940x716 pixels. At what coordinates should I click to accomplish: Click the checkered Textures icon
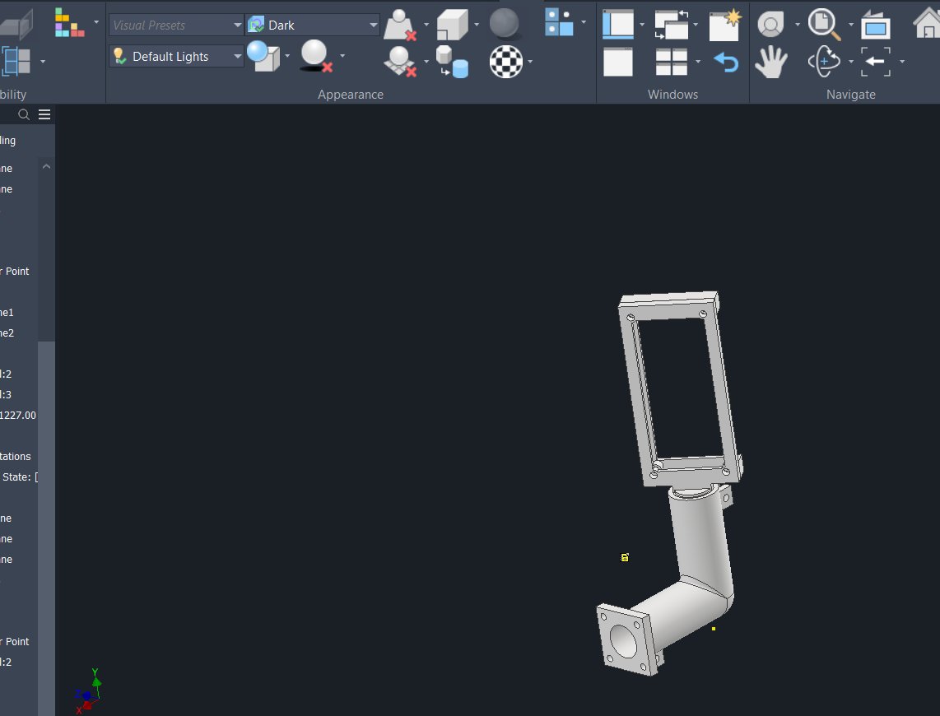point(506,62)
